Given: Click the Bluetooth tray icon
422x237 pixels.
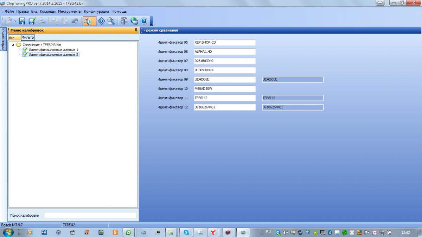Looking at the screenshot, I should click(x=330, y=232).
